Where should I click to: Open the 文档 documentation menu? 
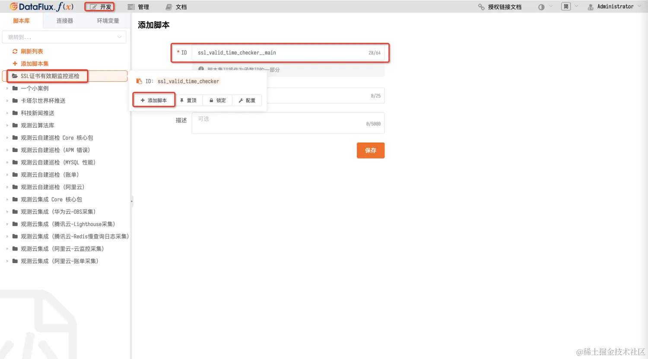[x=176, y=7]
